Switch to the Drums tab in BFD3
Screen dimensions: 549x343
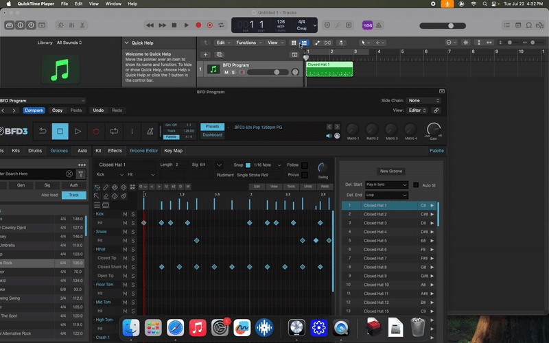(35, 150)
